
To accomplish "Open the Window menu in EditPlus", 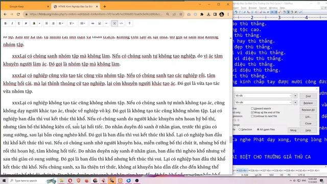I will tap(273, 8).
